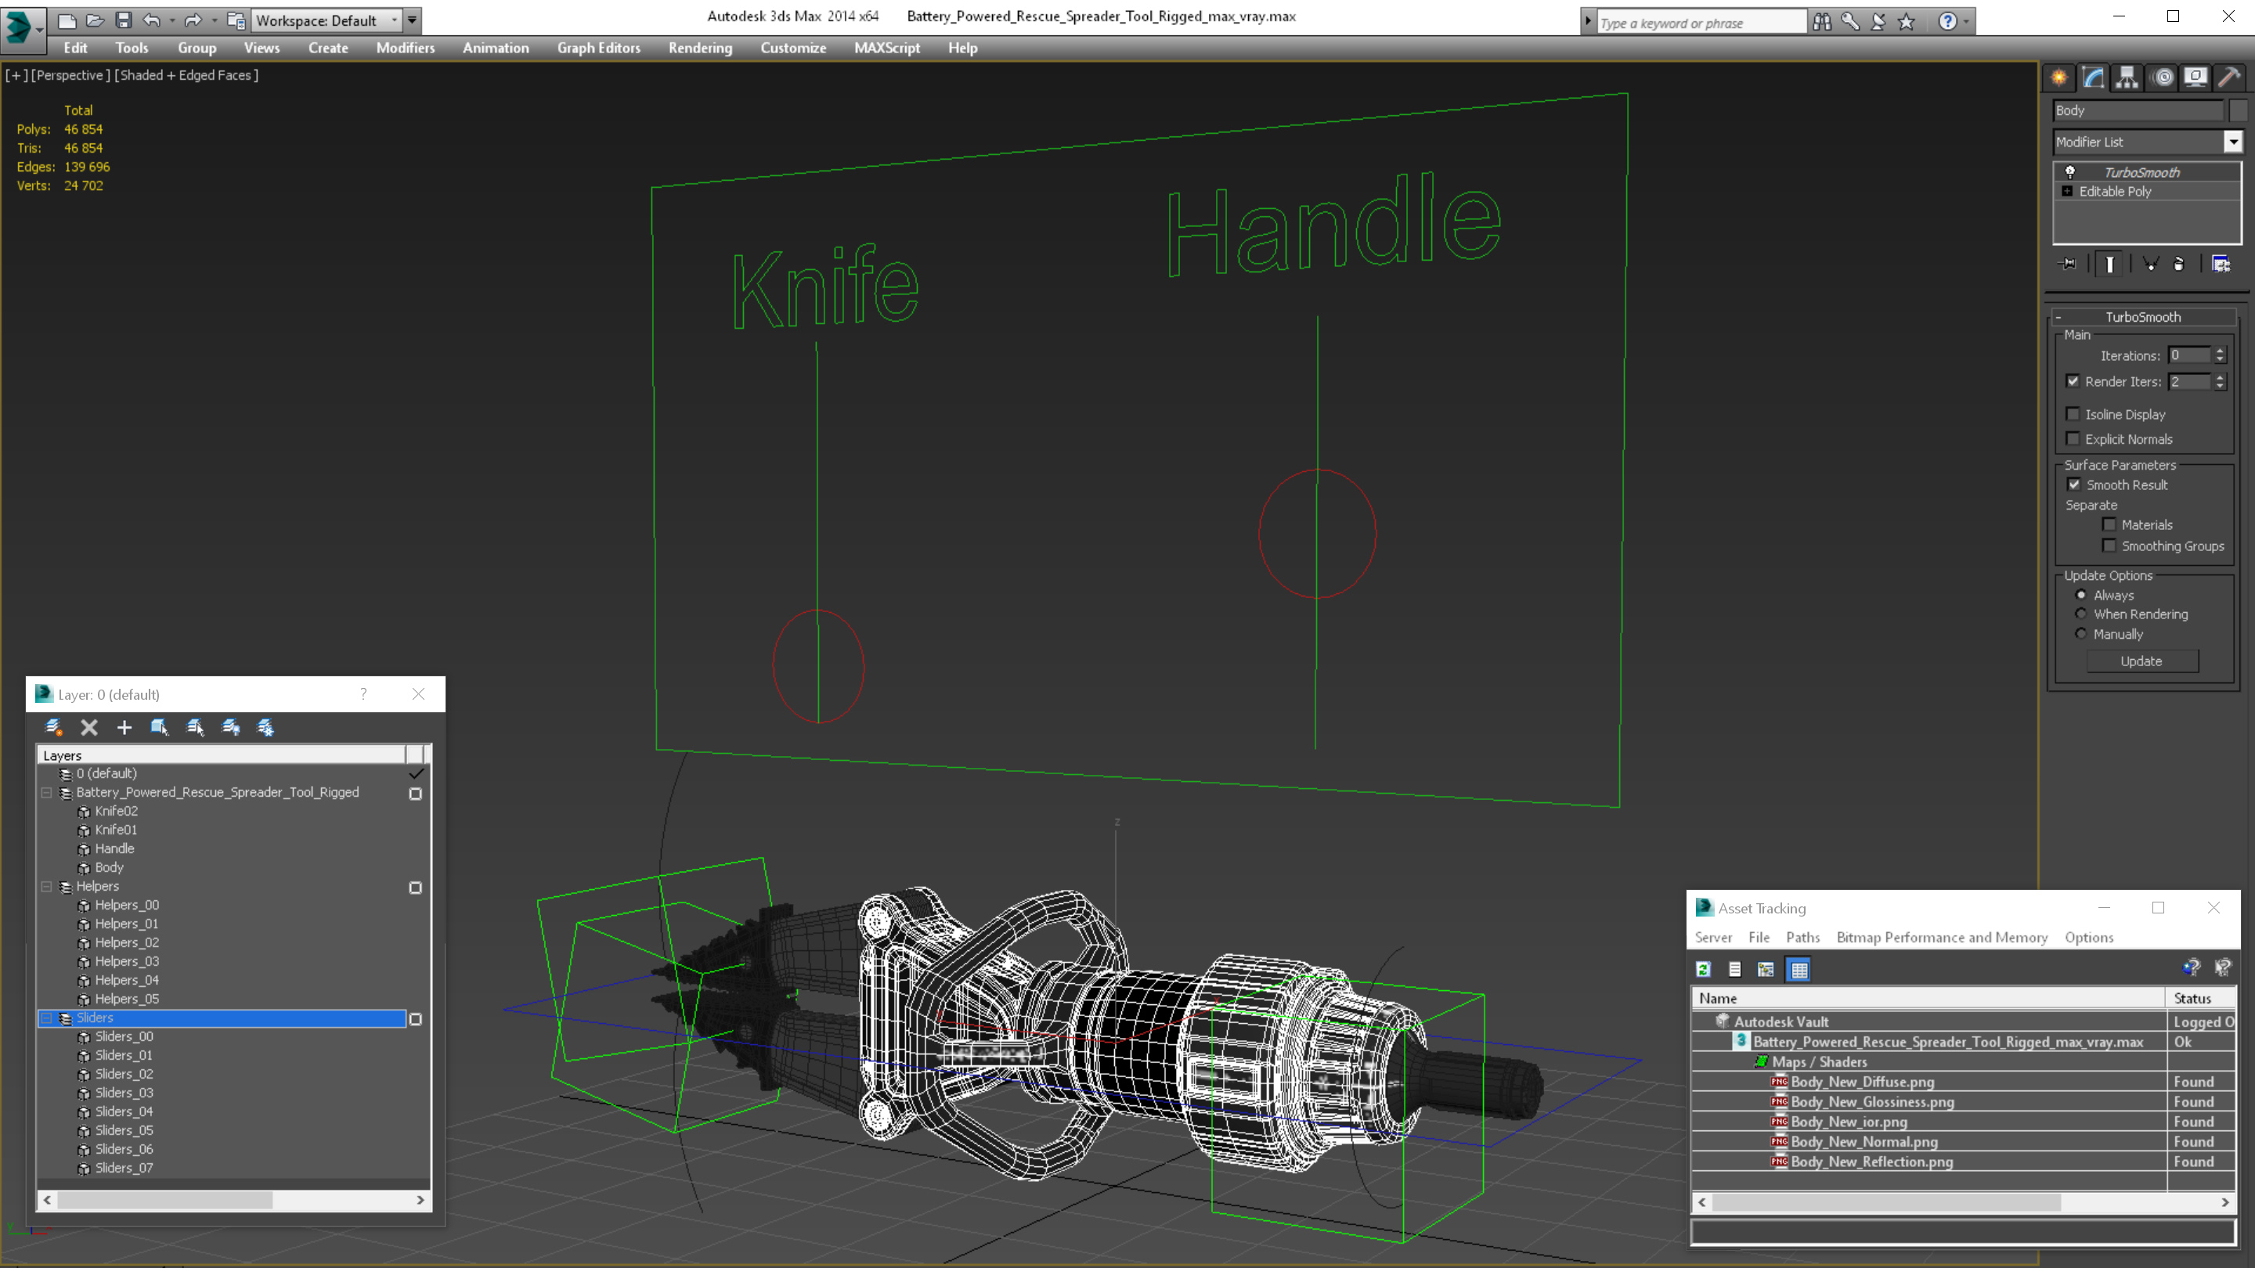Open the Hierarchy command panel tab
The image size is (2255, 1268).
coord(2127,78)
